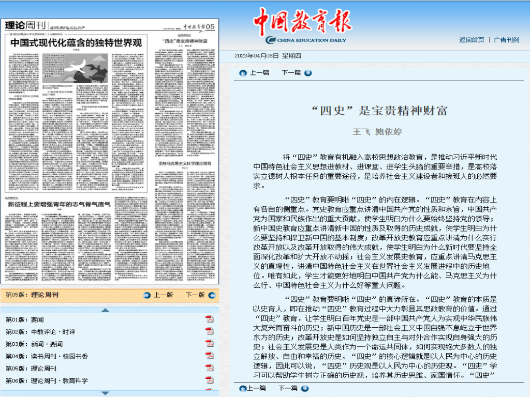Click the 上一版 left-arrow icon

[146, 295]
